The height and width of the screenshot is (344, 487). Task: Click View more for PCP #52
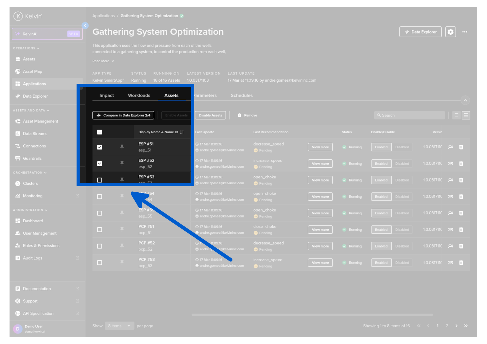tap(320, 246)
